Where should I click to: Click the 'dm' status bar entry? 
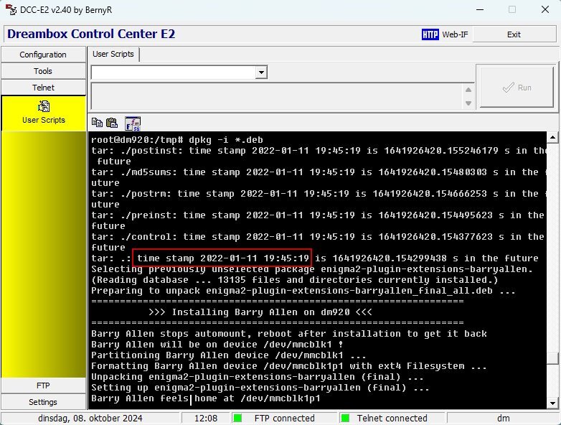tap(503, 419)
